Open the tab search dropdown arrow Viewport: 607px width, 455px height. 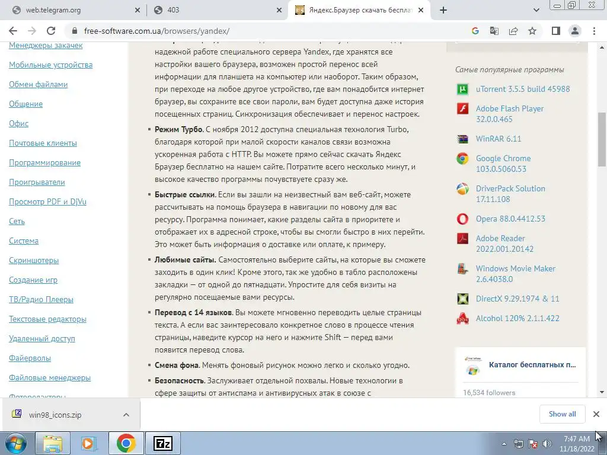[x=536, y=10]
